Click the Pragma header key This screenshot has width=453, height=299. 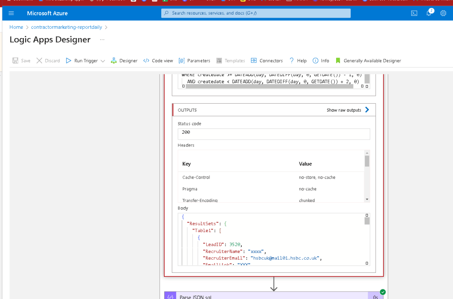(190, 189)
